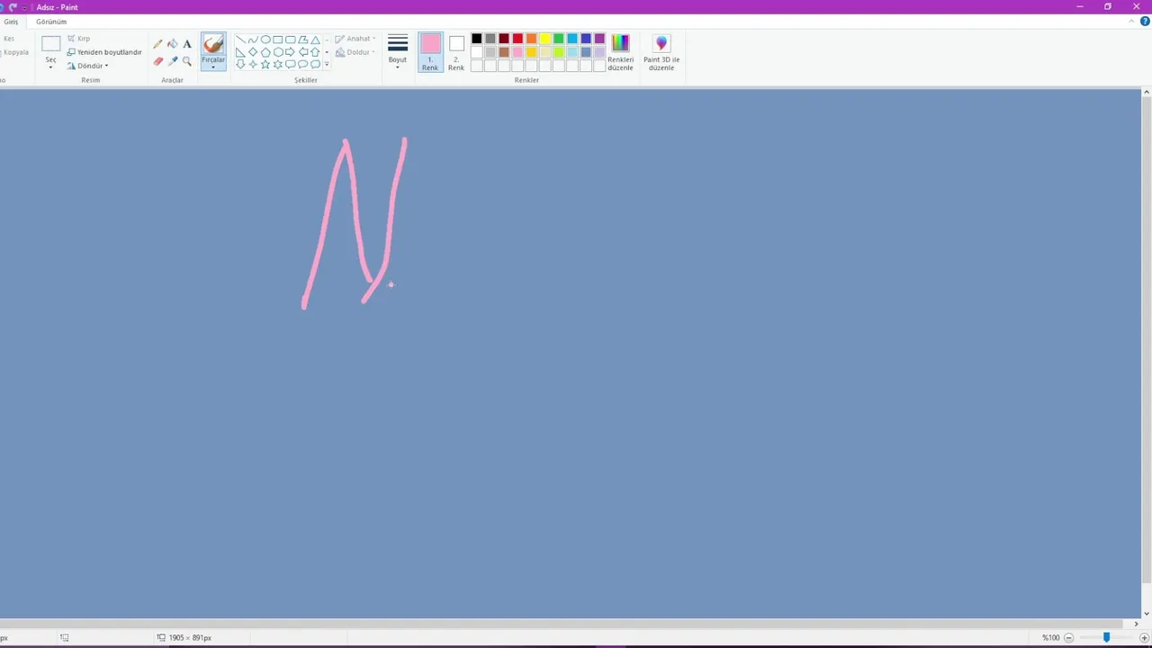Click the Fırçalar brush icon
The height and width of the screenshot is (648, 1152).
213,43
